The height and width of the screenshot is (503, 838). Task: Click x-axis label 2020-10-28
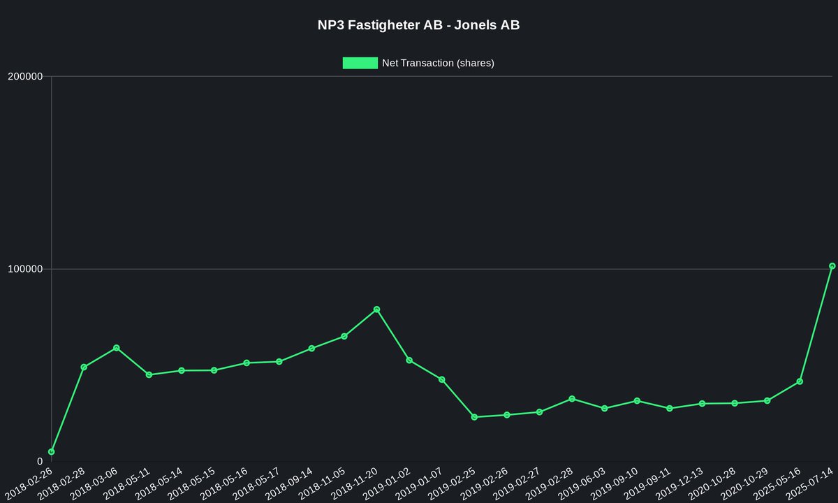[x=714, y=484]
